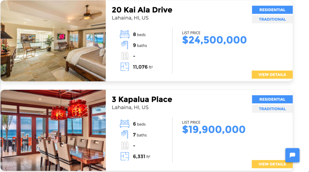Click the bed icon for 20 Kai Ala Drive
The height and width of the screenshot is (172, 309).
124,35
